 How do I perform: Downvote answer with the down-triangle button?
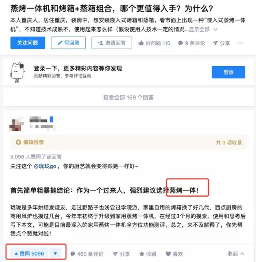pos(55,254)
